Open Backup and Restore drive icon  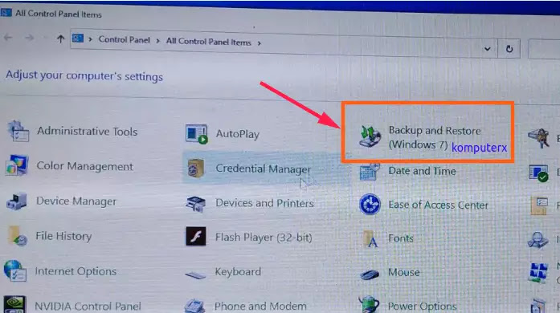tap(370, 136)
